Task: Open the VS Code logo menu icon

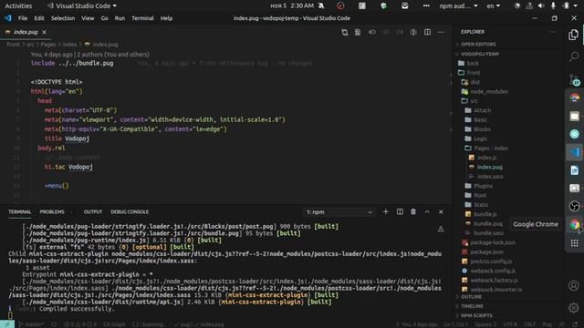Action: pos(8,18)
